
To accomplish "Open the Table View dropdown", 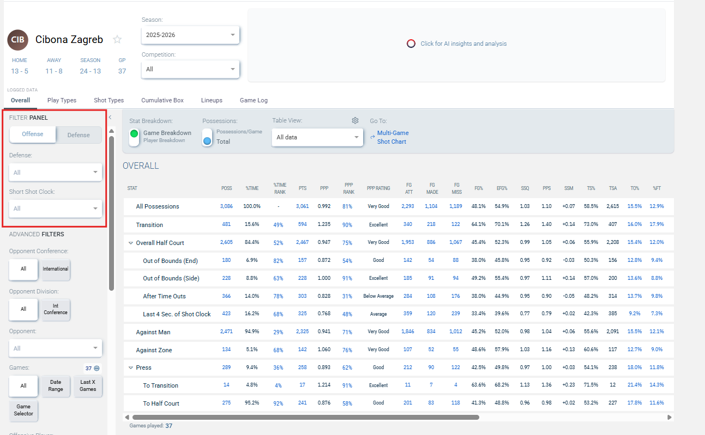I will pyautogui.click(x=317, y=137).
